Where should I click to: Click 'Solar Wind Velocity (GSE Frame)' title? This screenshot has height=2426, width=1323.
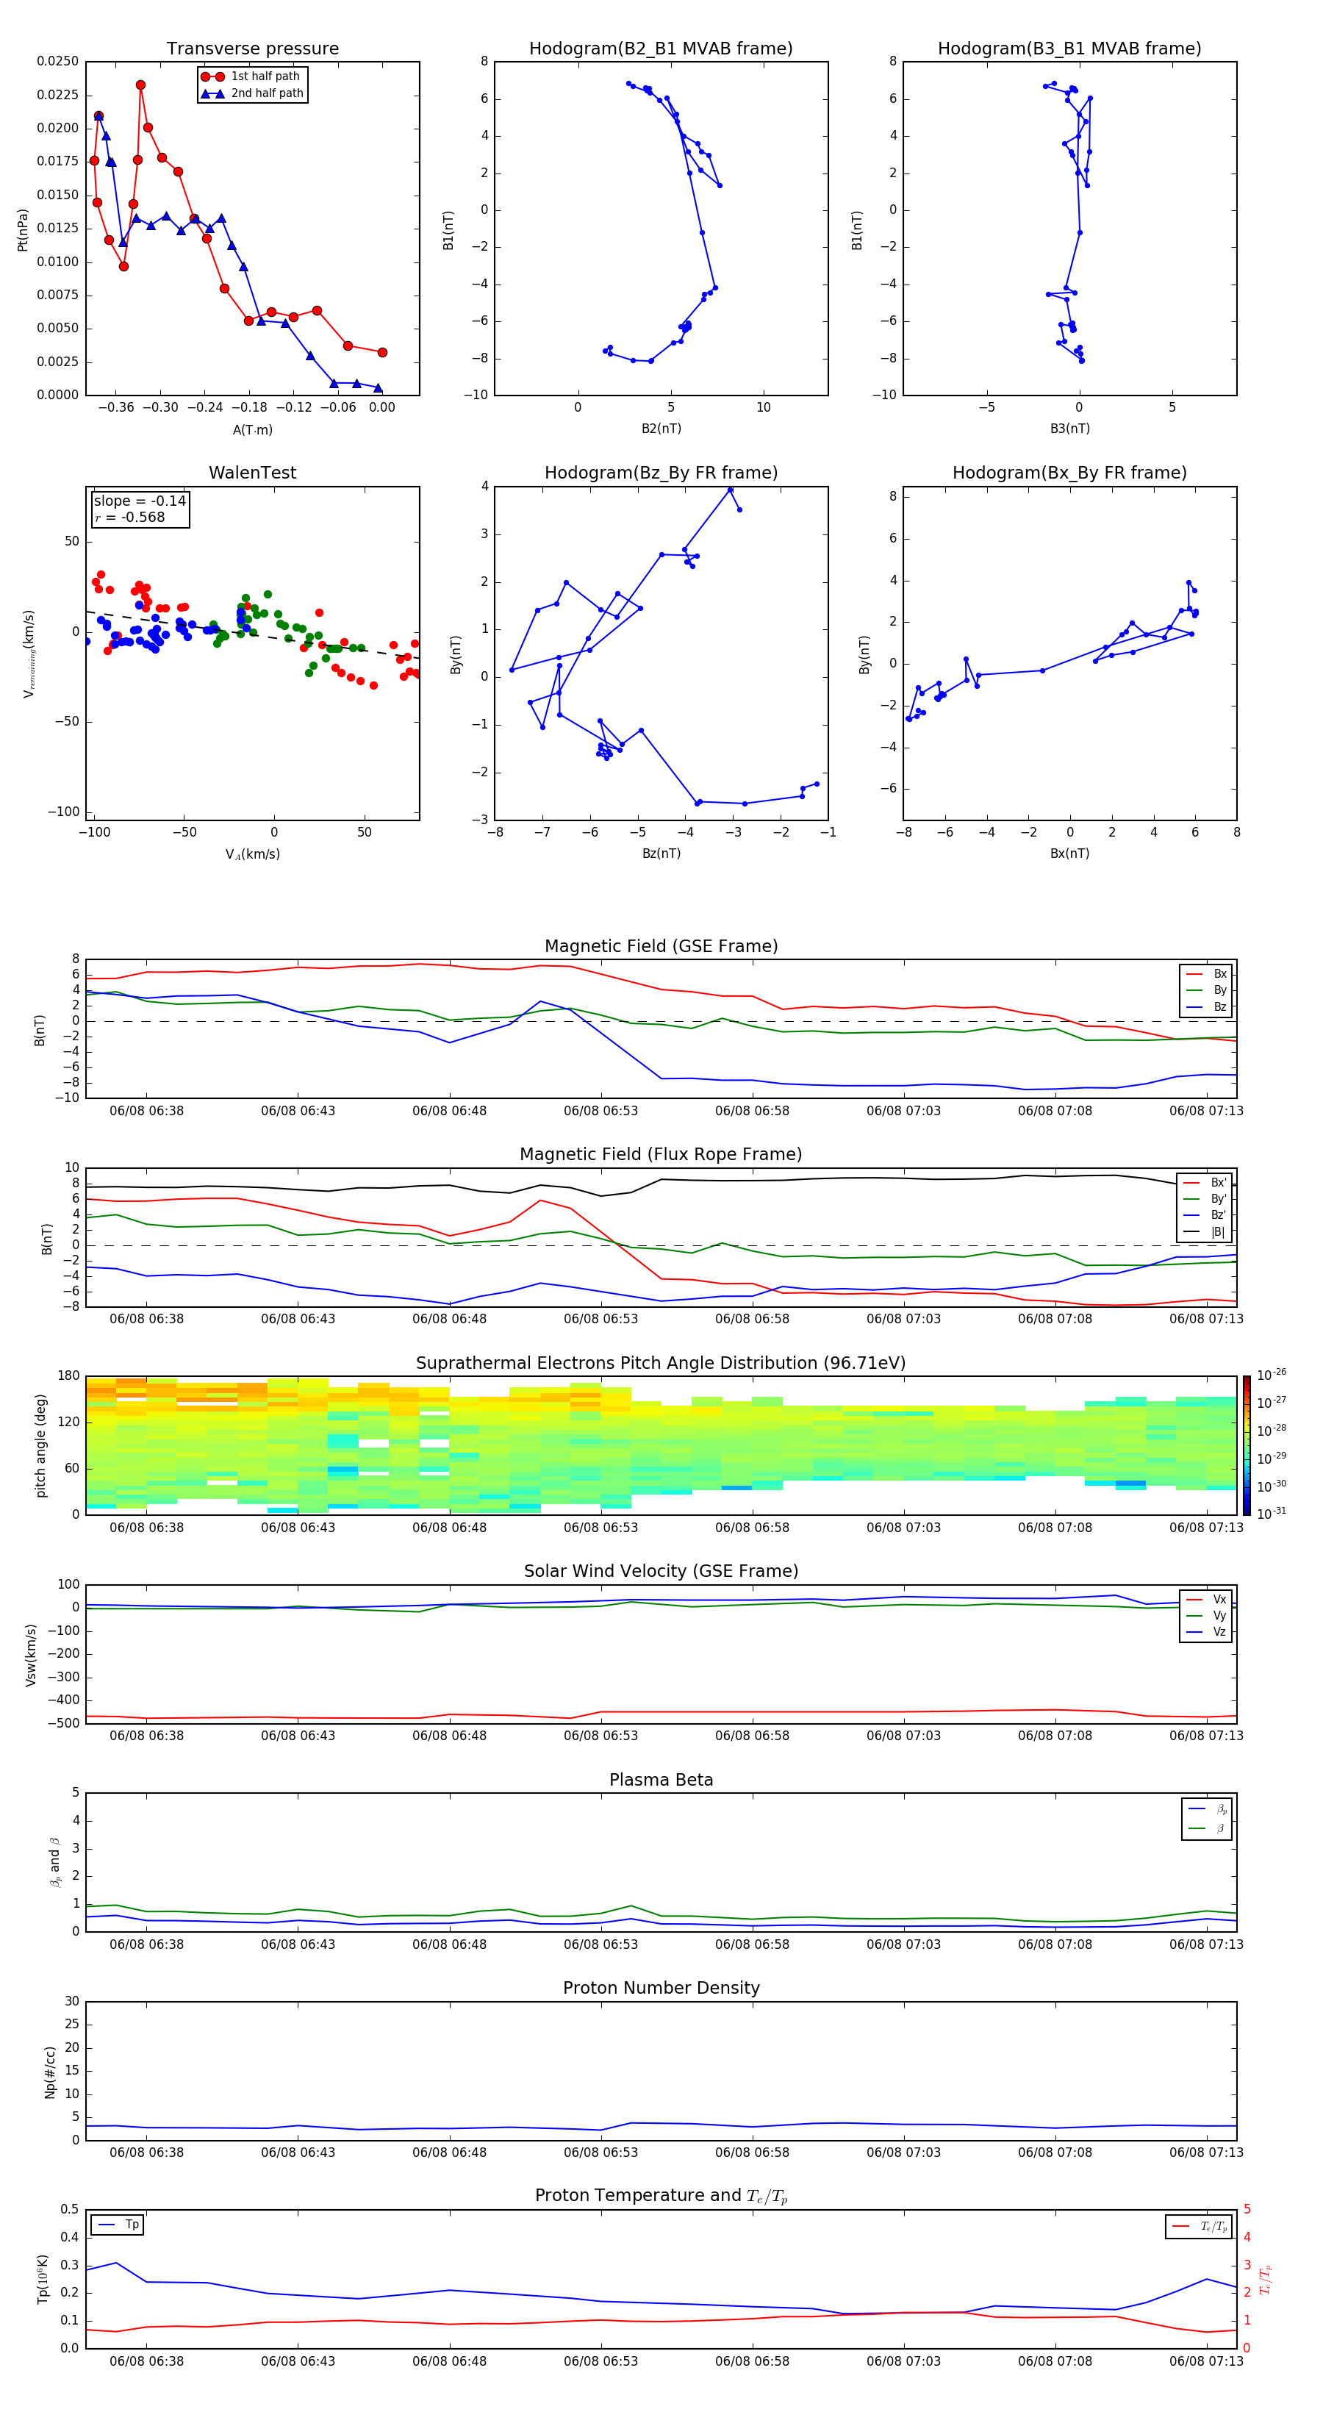tap(661, 1571)
